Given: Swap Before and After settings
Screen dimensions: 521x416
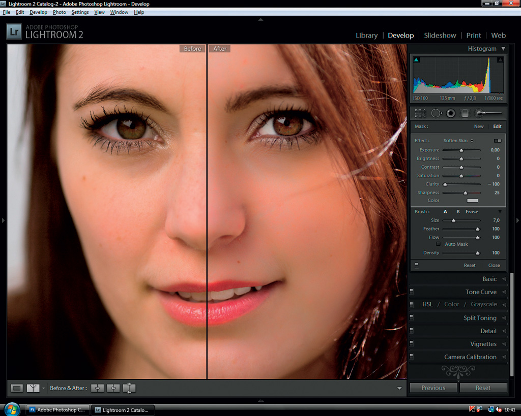Looking at the screenshot, I should [129, 388].
